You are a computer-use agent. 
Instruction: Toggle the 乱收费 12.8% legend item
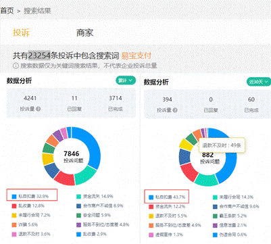click(28, 206)
